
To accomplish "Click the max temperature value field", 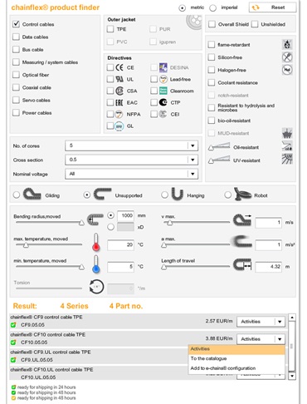I will (x=121, y=245).
